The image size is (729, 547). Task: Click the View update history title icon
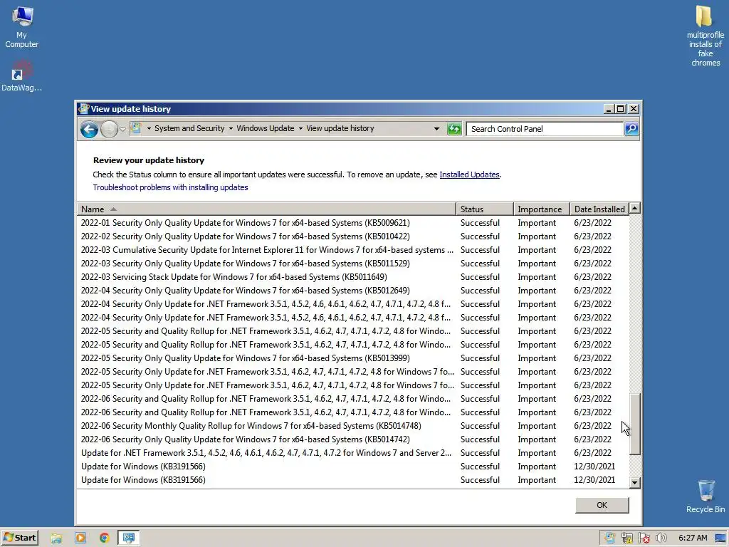click(84, 109)
